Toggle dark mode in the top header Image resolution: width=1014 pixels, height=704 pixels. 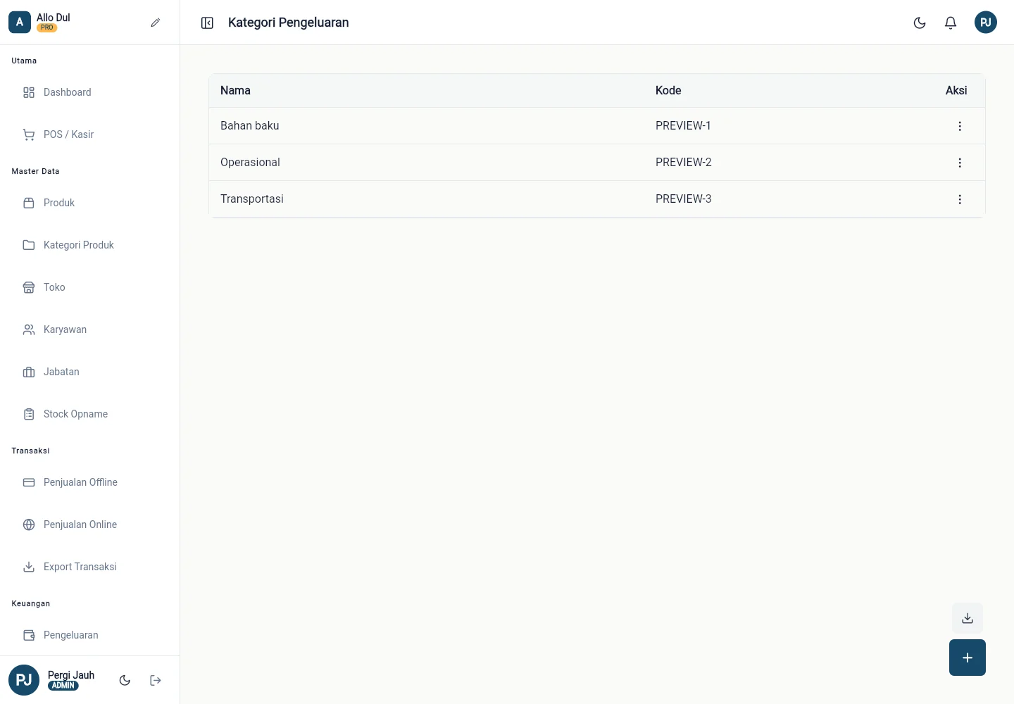click(920, 23)
